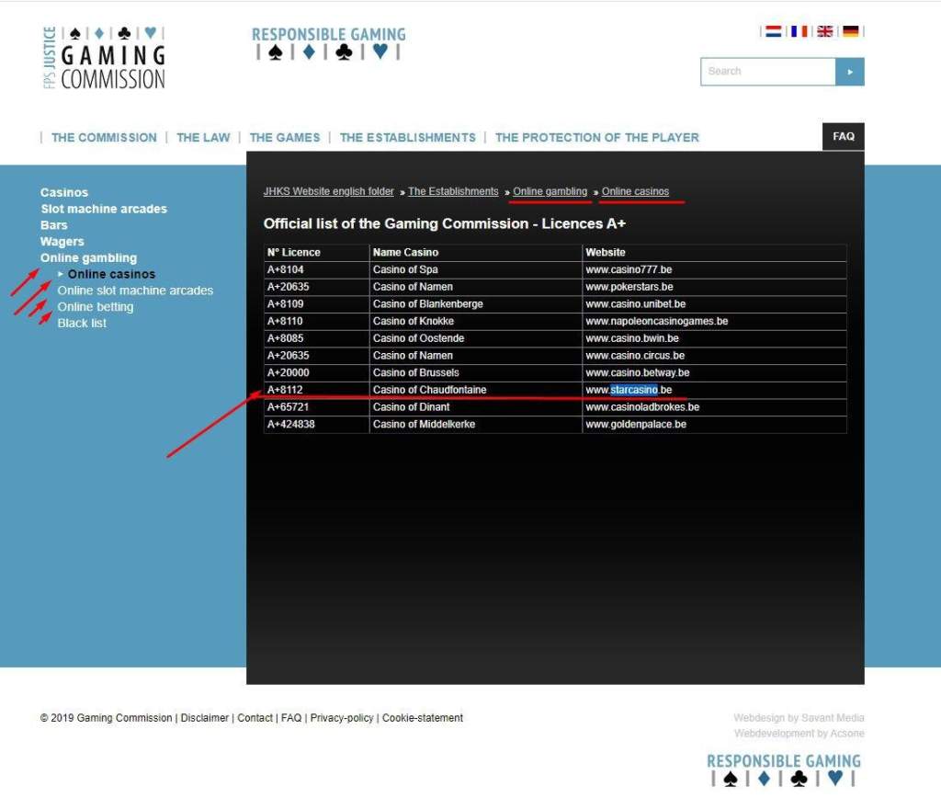Expand Online gambling in the sidebar
Image resolution: width=941 pixels, height=798 pixels.
click(x=88, y=258)
